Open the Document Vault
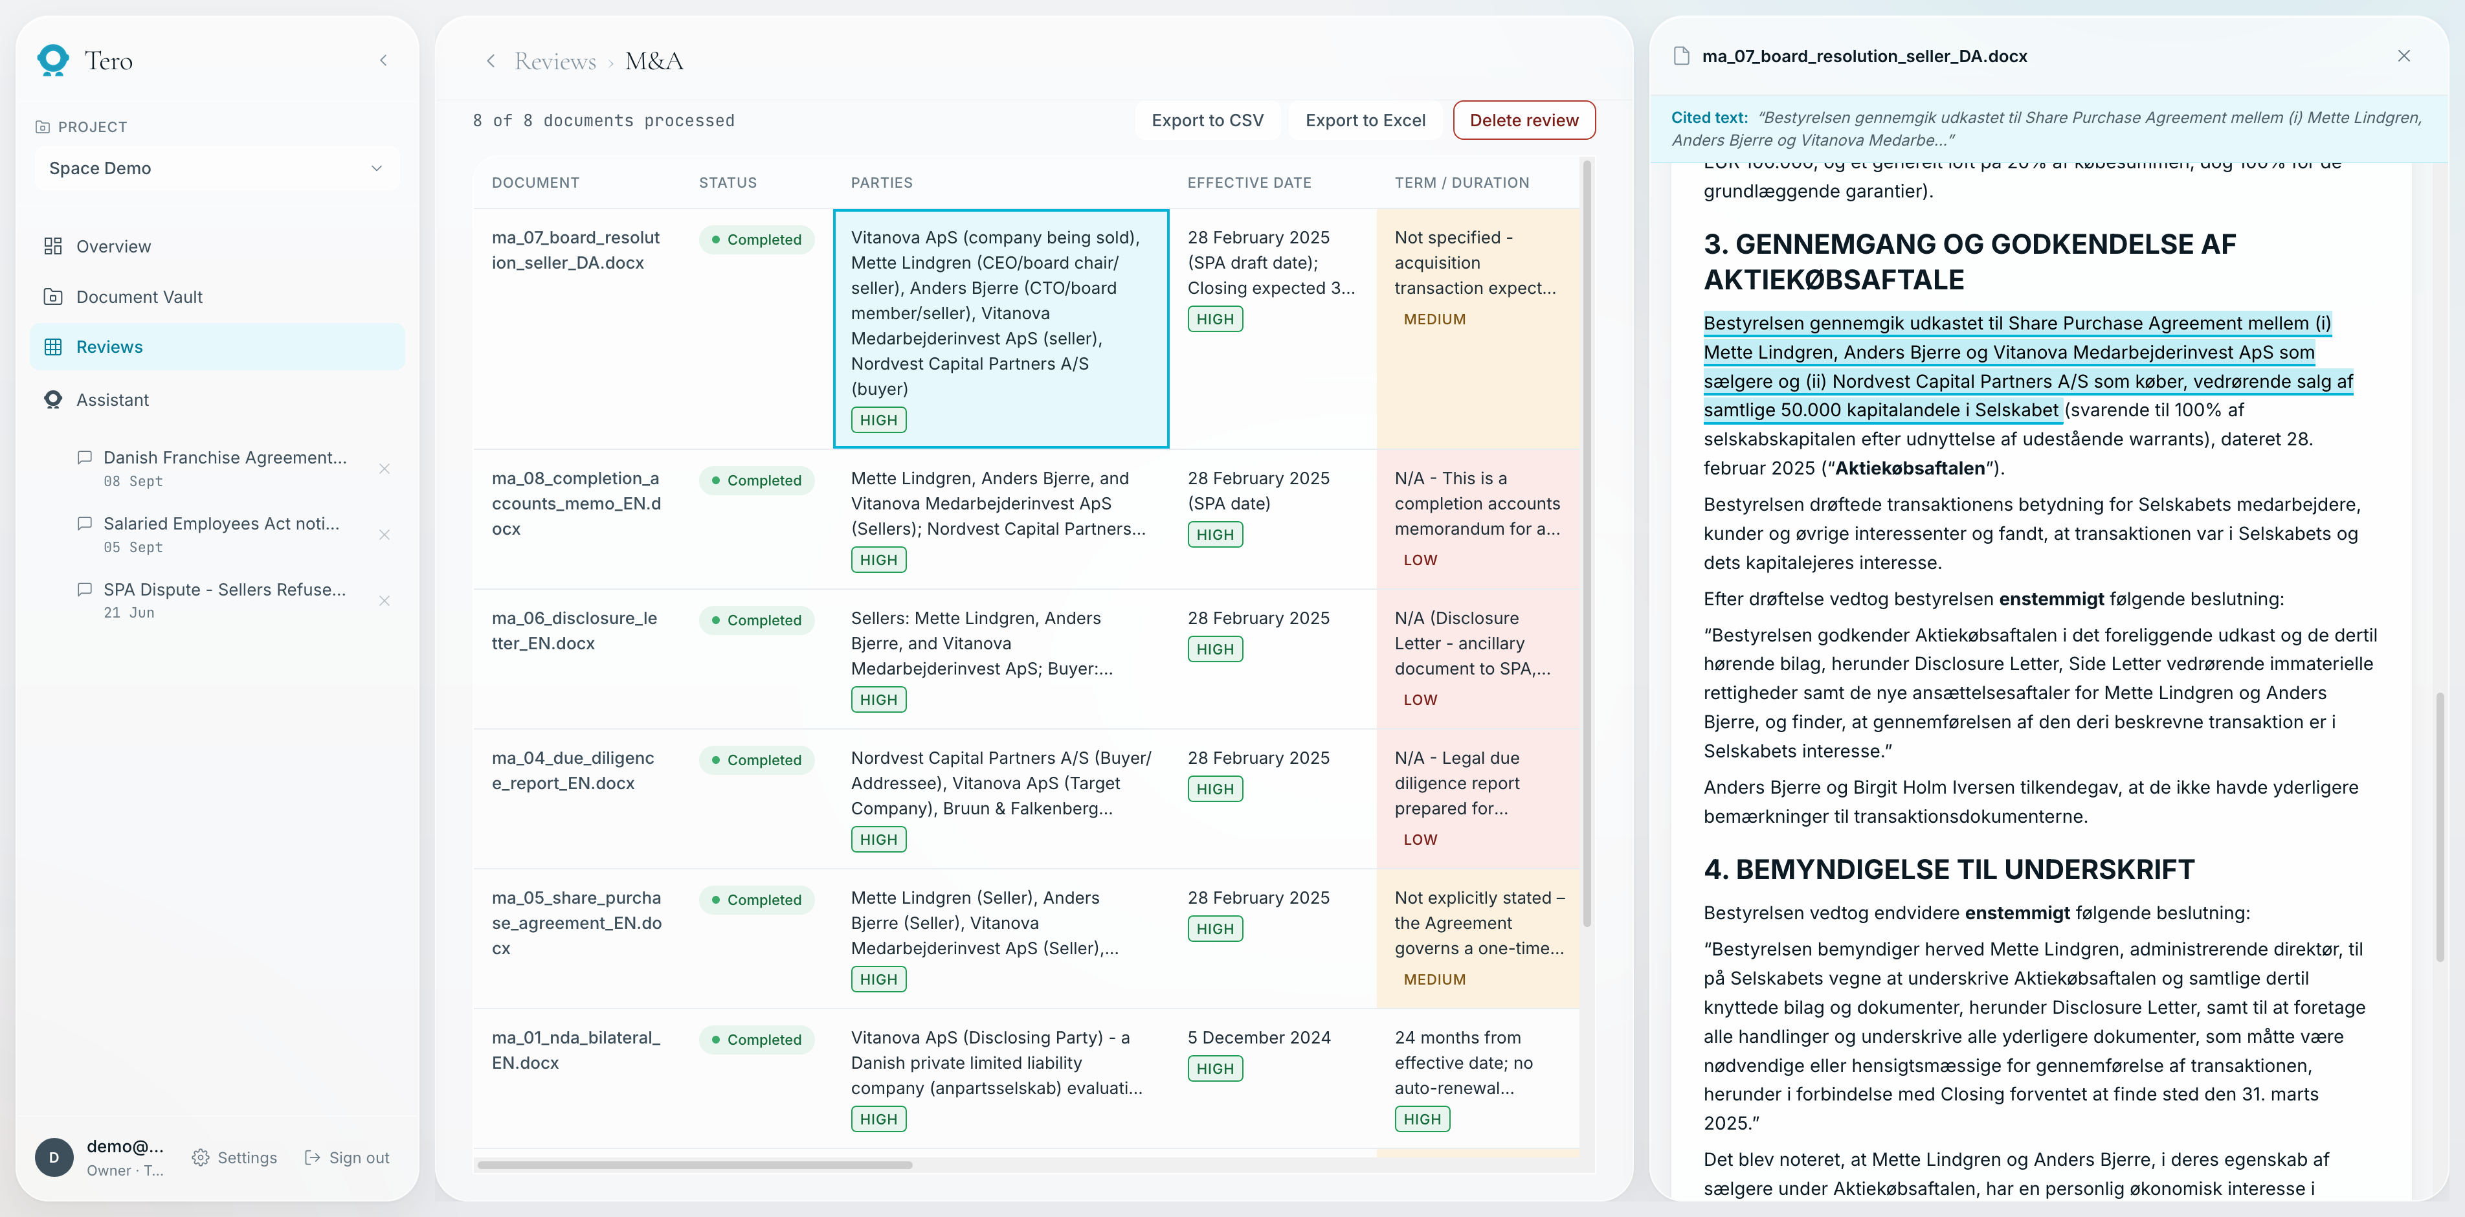This screenshot has height=1217, width=2465. pyautogui.click(x=217, y=296)
